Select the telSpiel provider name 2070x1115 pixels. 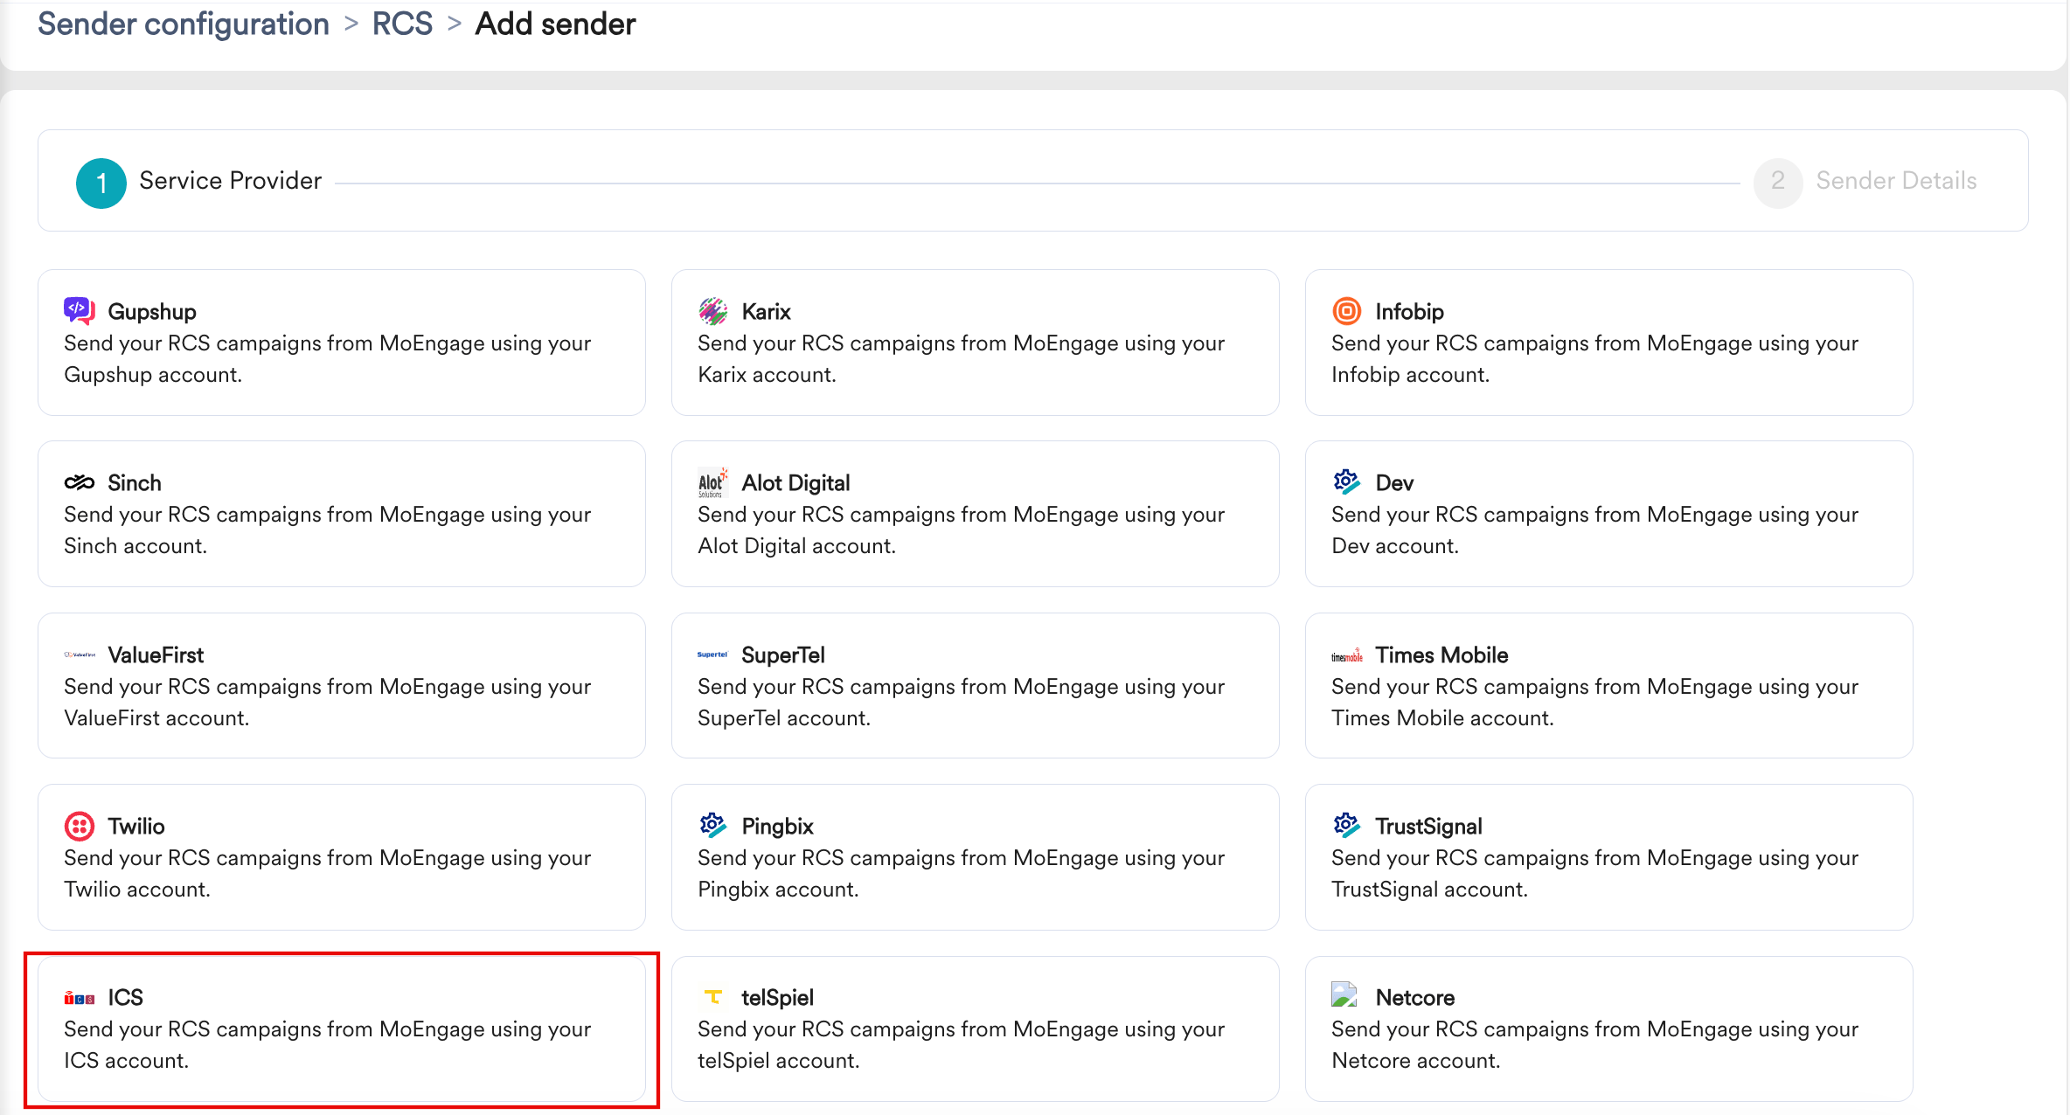777,997
